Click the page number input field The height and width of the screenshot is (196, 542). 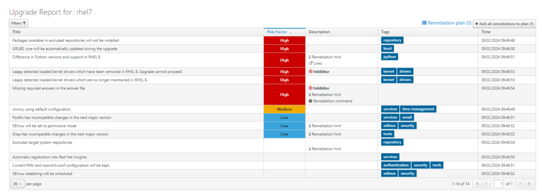(499, 184)
